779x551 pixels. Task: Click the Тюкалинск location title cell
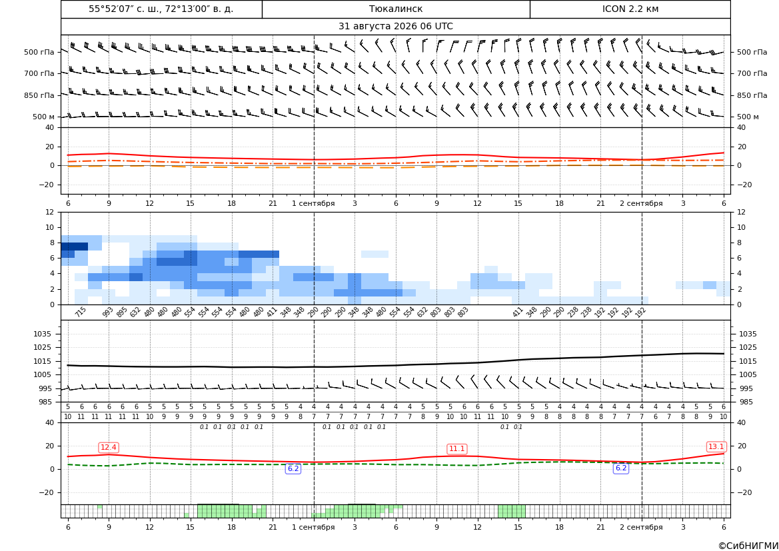[395, 9]
